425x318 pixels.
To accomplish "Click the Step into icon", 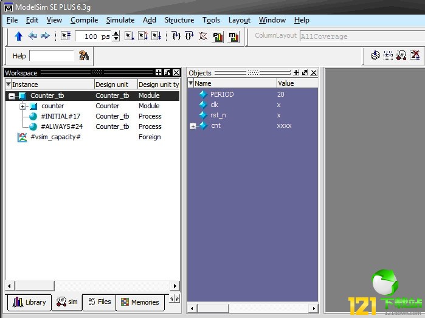I will tap(176, 36).
